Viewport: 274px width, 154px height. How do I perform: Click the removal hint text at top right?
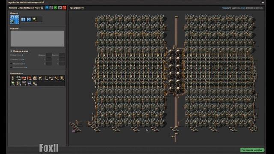pos(242,8)
